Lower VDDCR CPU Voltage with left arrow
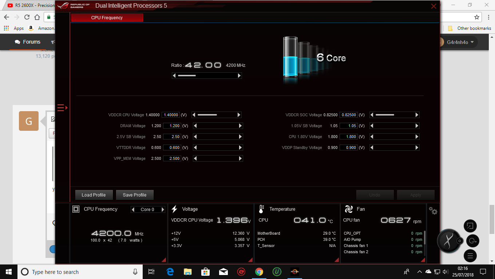 (194, 115)
